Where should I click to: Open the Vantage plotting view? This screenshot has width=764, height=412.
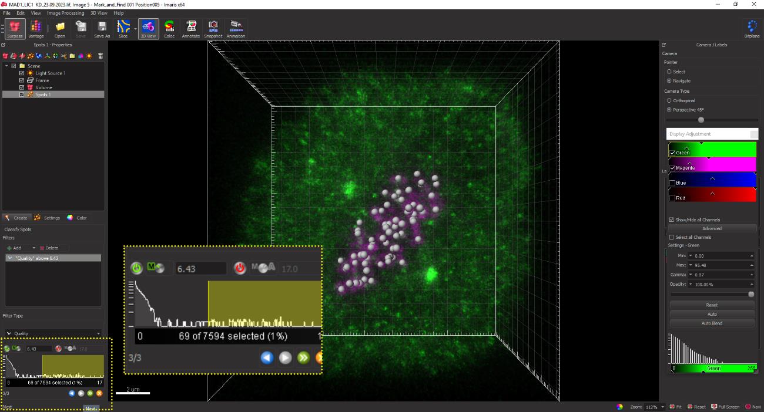coord(36,28)
